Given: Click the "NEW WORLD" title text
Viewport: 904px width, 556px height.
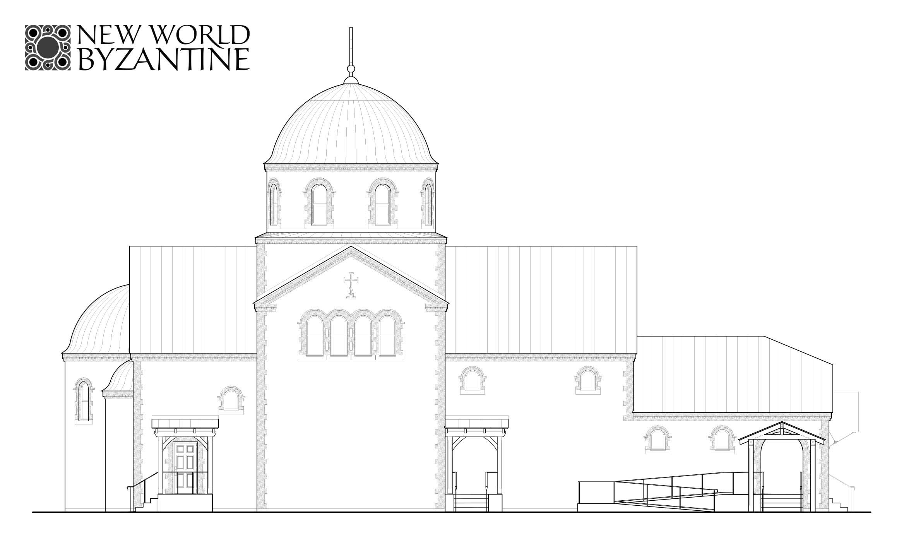Looking at the screenshot, I should point(164,35).
